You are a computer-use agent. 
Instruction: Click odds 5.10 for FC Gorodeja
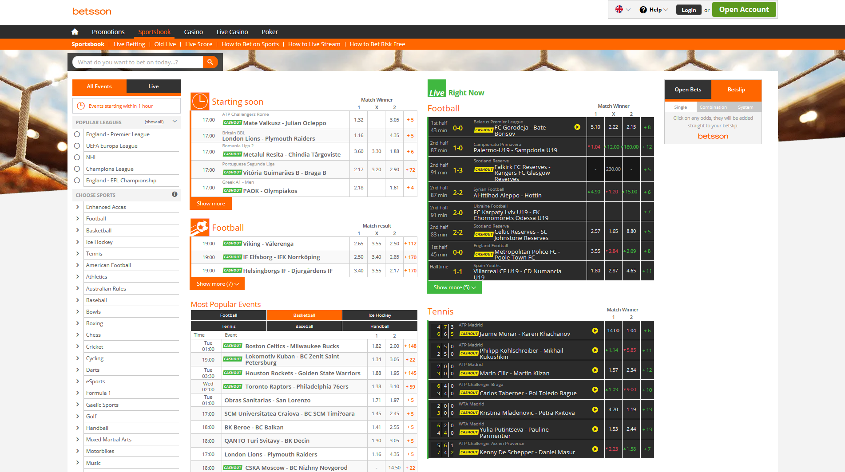coord(595,127)
